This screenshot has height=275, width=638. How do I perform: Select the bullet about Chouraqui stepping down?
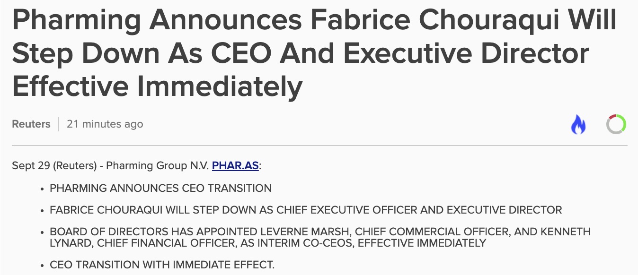point(306,210)
